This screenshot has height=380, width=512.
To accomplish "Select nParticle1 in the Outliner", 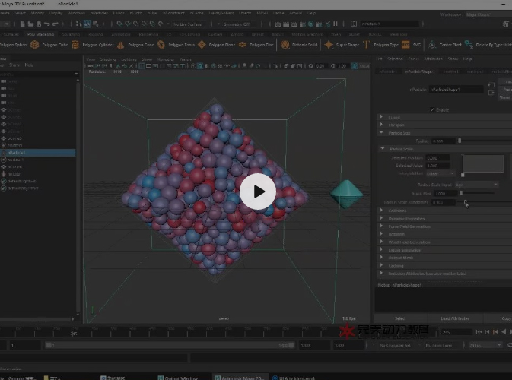I will [x=17, y=153].
